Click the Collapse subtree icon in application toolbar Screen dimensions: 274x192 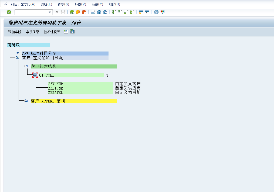tap(72, 32)
